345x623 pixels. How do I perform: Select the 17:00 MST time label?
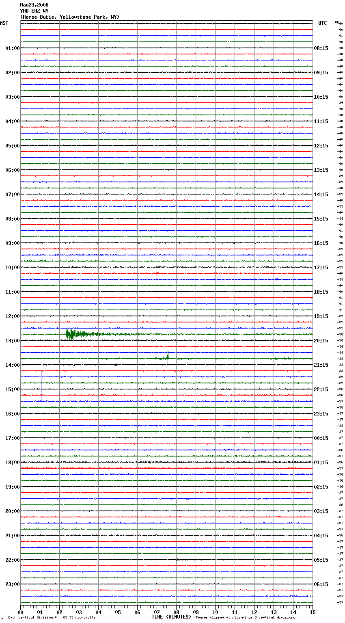tap(13, 438)
